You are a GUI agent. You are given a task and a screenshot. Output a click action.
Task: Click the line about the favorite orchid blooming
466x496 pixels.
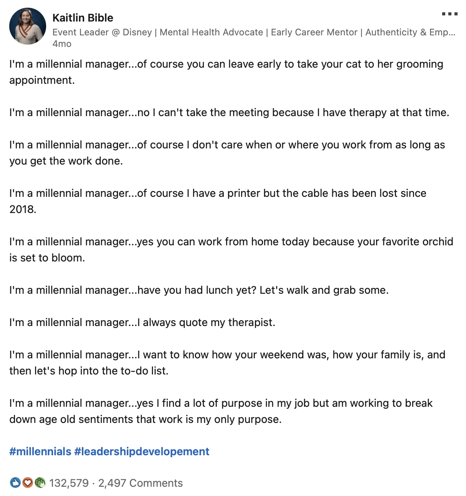231,250
